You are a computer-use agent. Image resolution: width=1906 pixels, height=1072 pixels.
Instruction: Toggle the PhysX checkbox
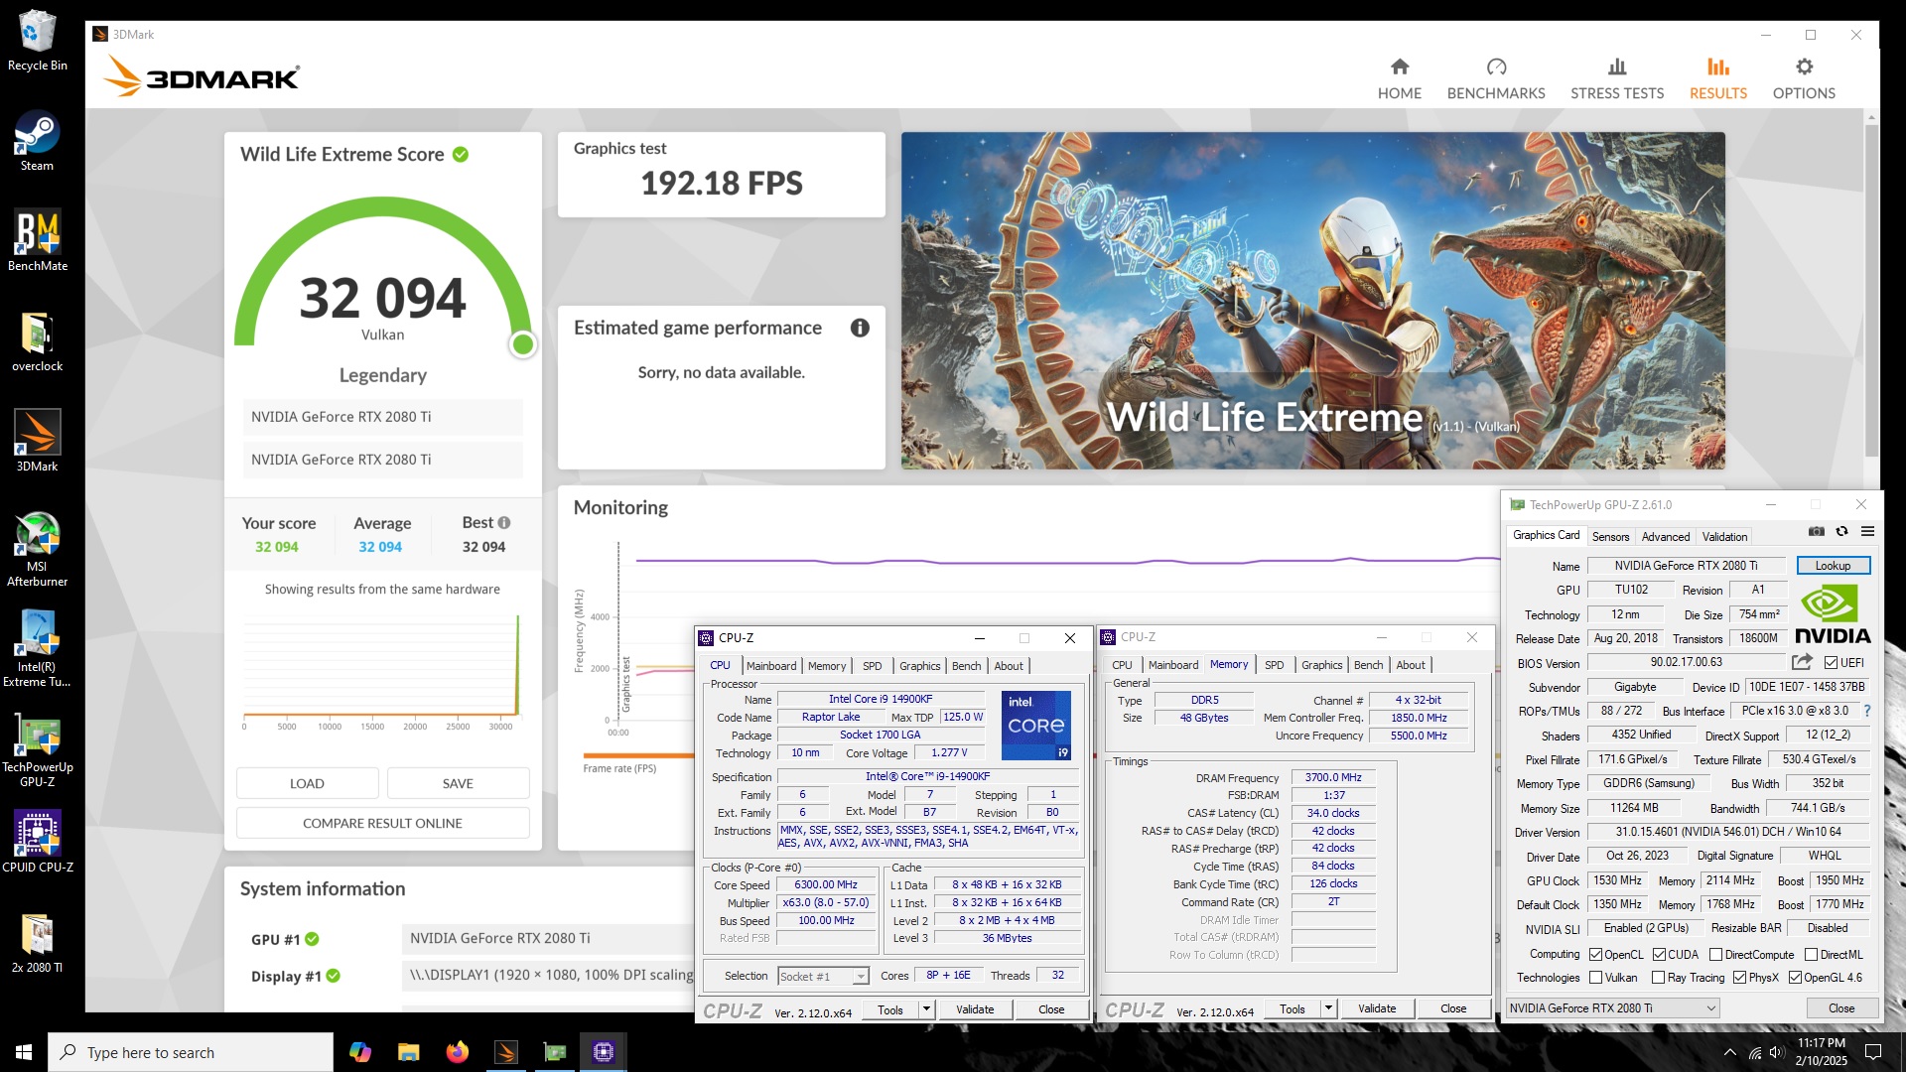[1739, 978]
